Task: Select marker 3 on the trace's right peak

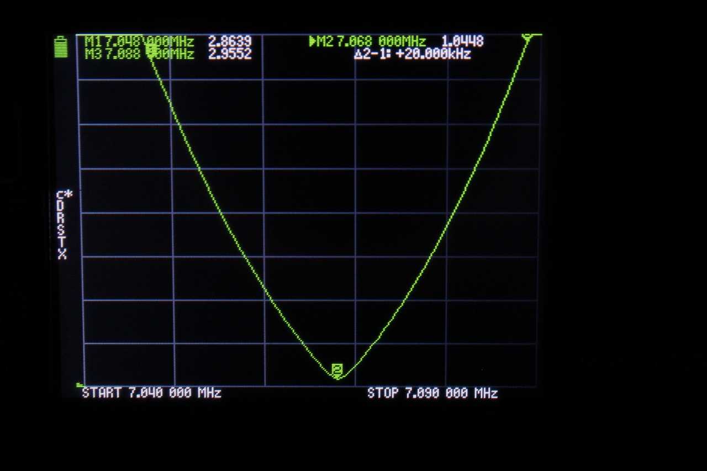Action: click(527, 38)
